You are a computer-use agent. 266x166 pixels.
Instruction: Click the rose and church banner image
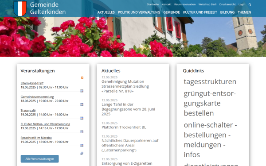133,37
